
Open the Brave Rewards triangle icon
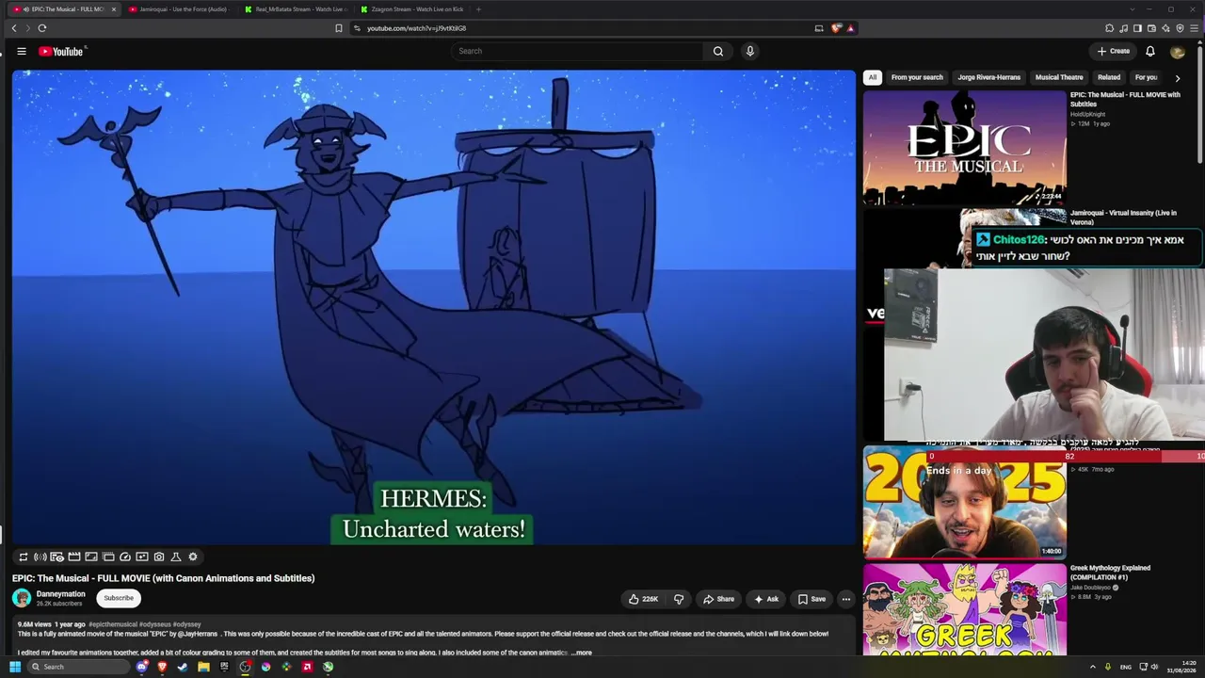coord(850,28)
